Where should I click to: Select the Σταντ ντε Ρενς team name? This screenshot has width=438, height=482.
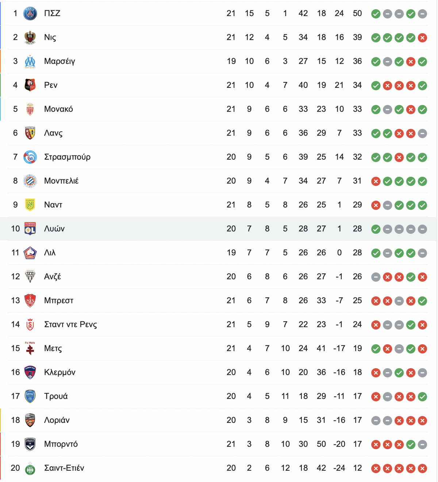click(x=70, y=324)
